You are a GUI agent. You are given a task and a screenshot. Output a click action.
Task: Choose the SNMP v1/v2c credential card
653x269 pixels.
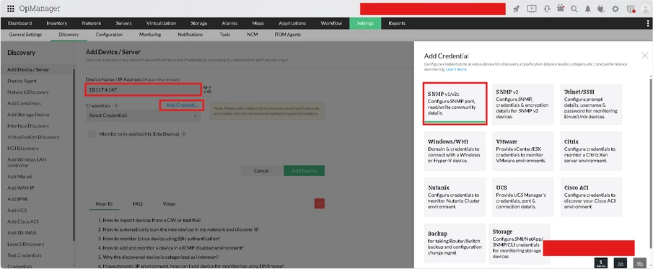[x=455, y=104]
